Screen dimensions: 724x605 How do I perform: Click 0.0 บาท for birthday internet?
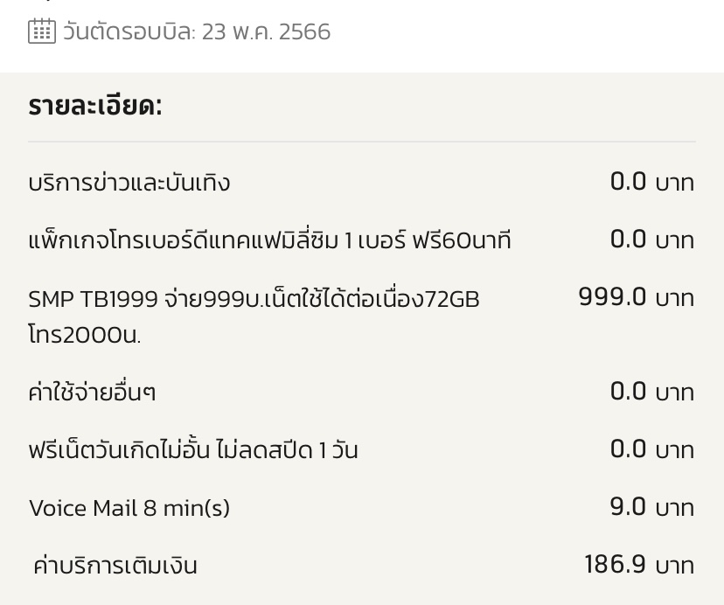pos(652,449)
